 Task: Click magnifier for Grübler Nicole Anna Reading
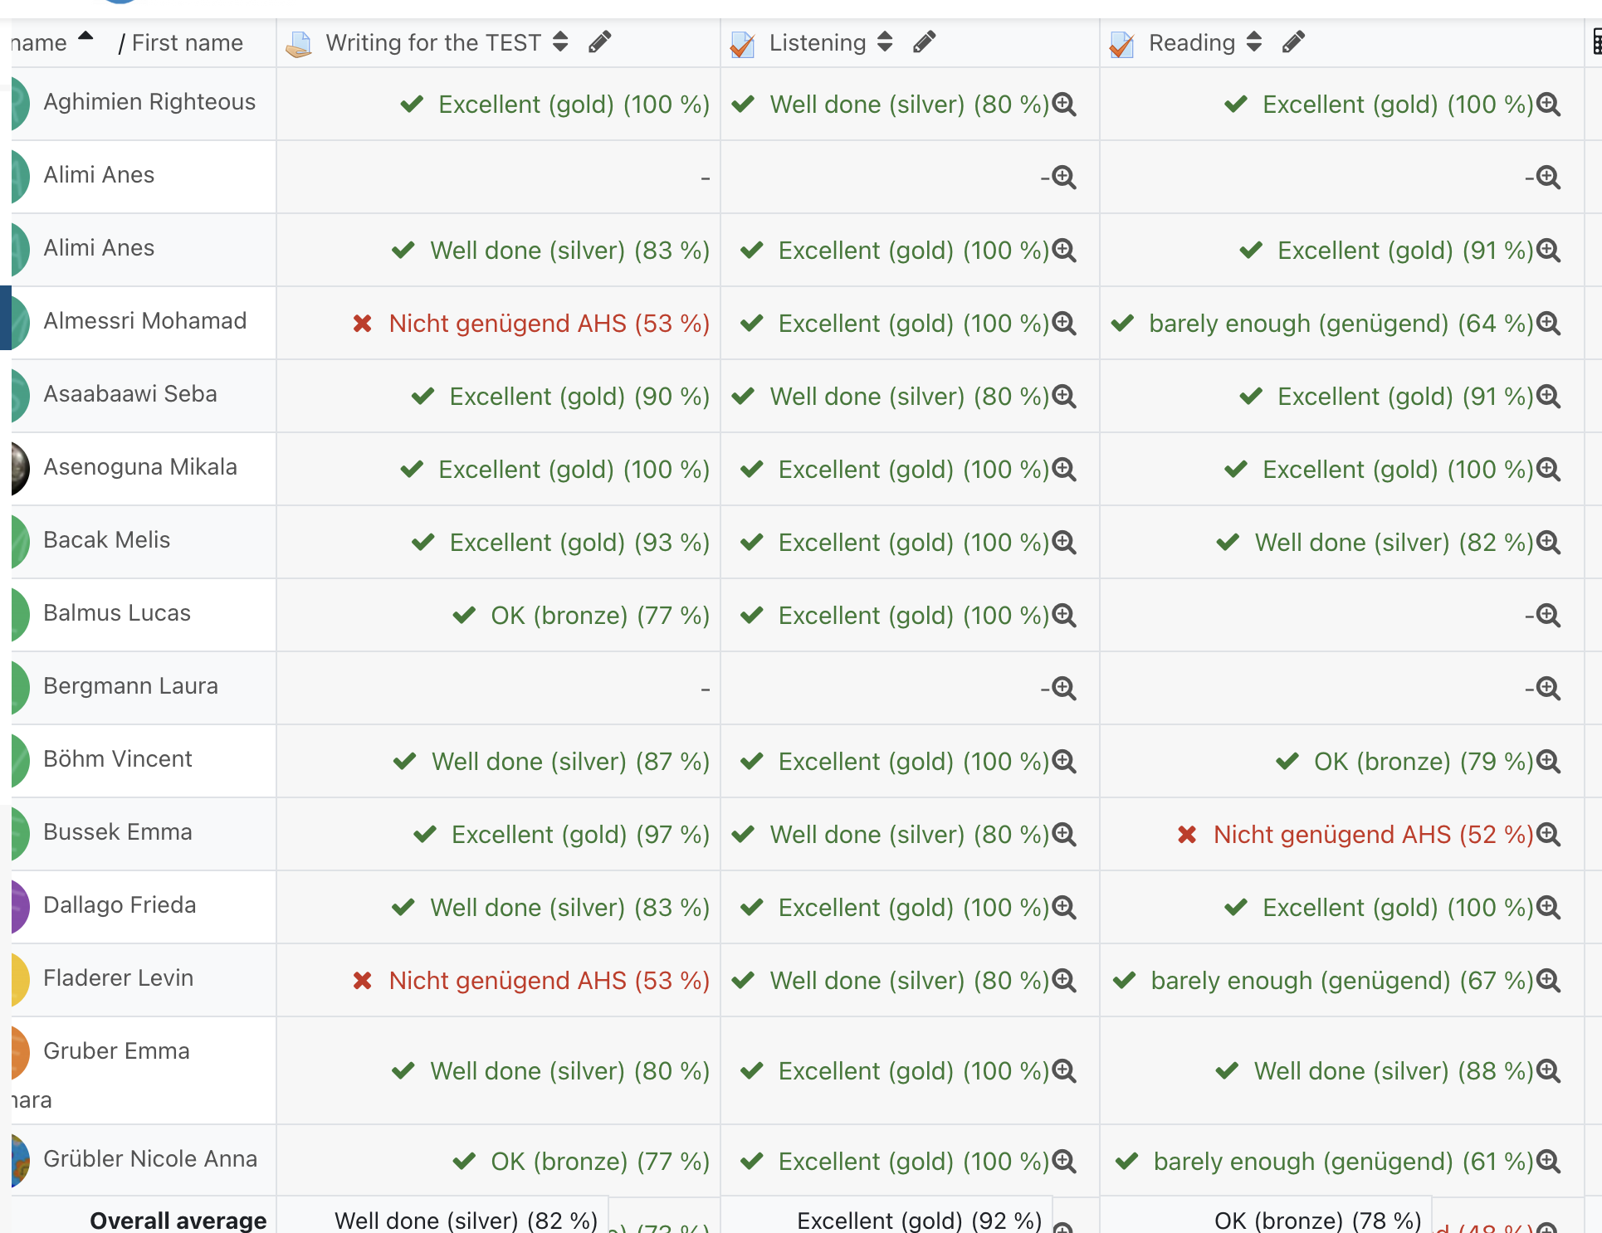coord(1549,1162)
